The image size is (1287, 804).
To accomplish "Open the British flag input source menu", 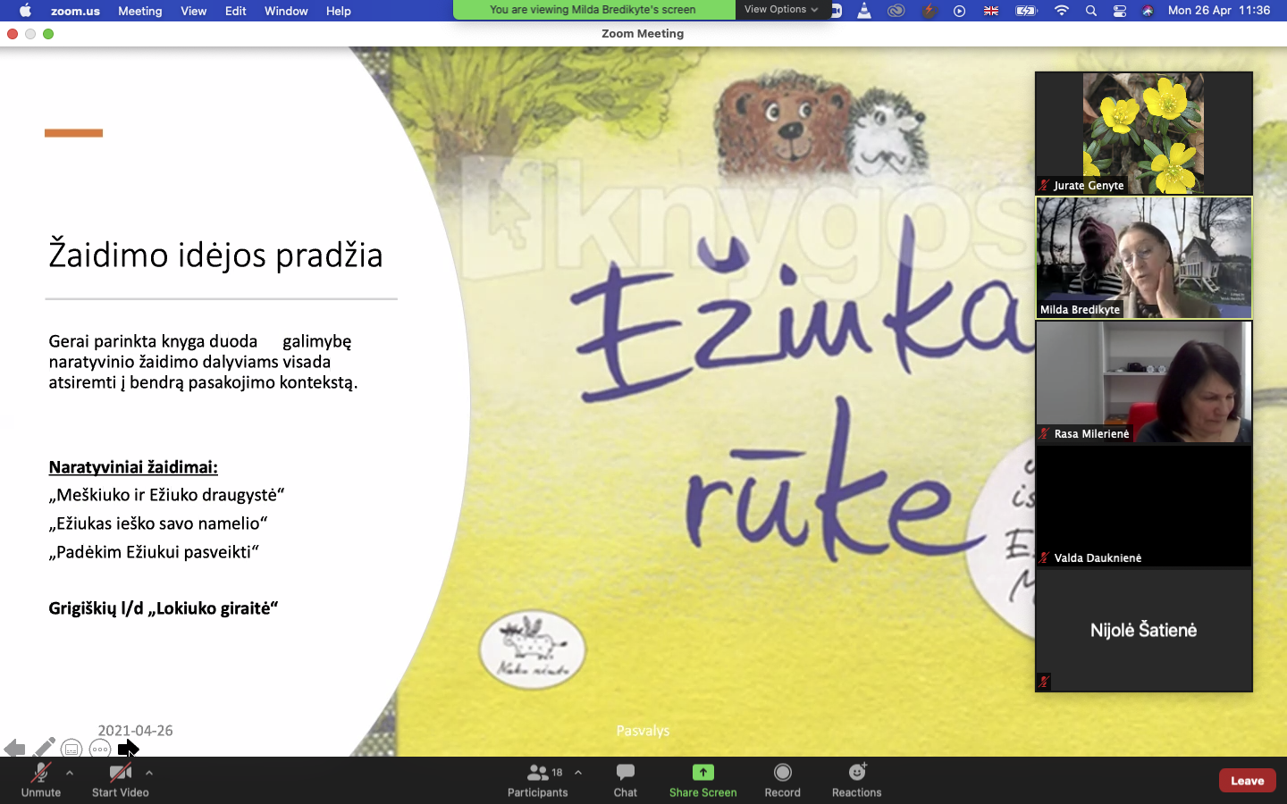I will (991, 11).
